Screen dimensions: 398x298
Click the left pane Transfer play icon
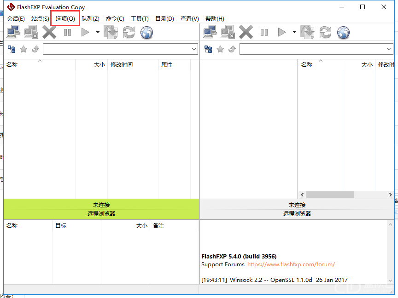(85, 33)
